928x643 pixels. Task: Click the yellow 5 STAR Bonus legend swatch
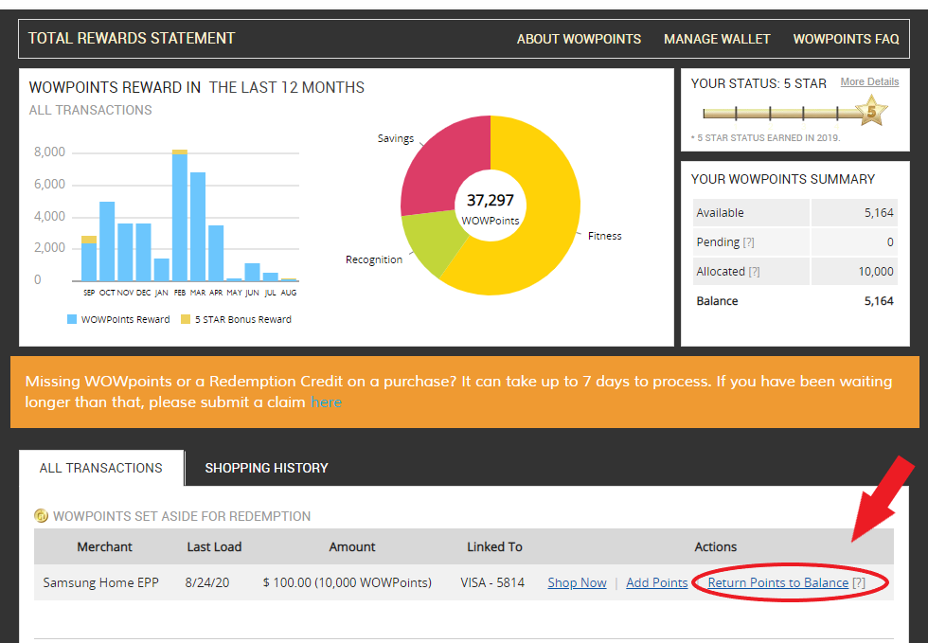pos(186,319)
